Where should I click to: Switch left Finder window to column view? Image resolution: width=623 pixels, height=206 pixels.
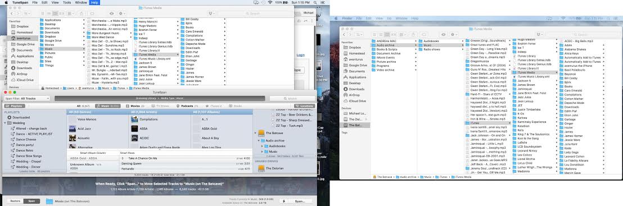(x=56, y=13)
